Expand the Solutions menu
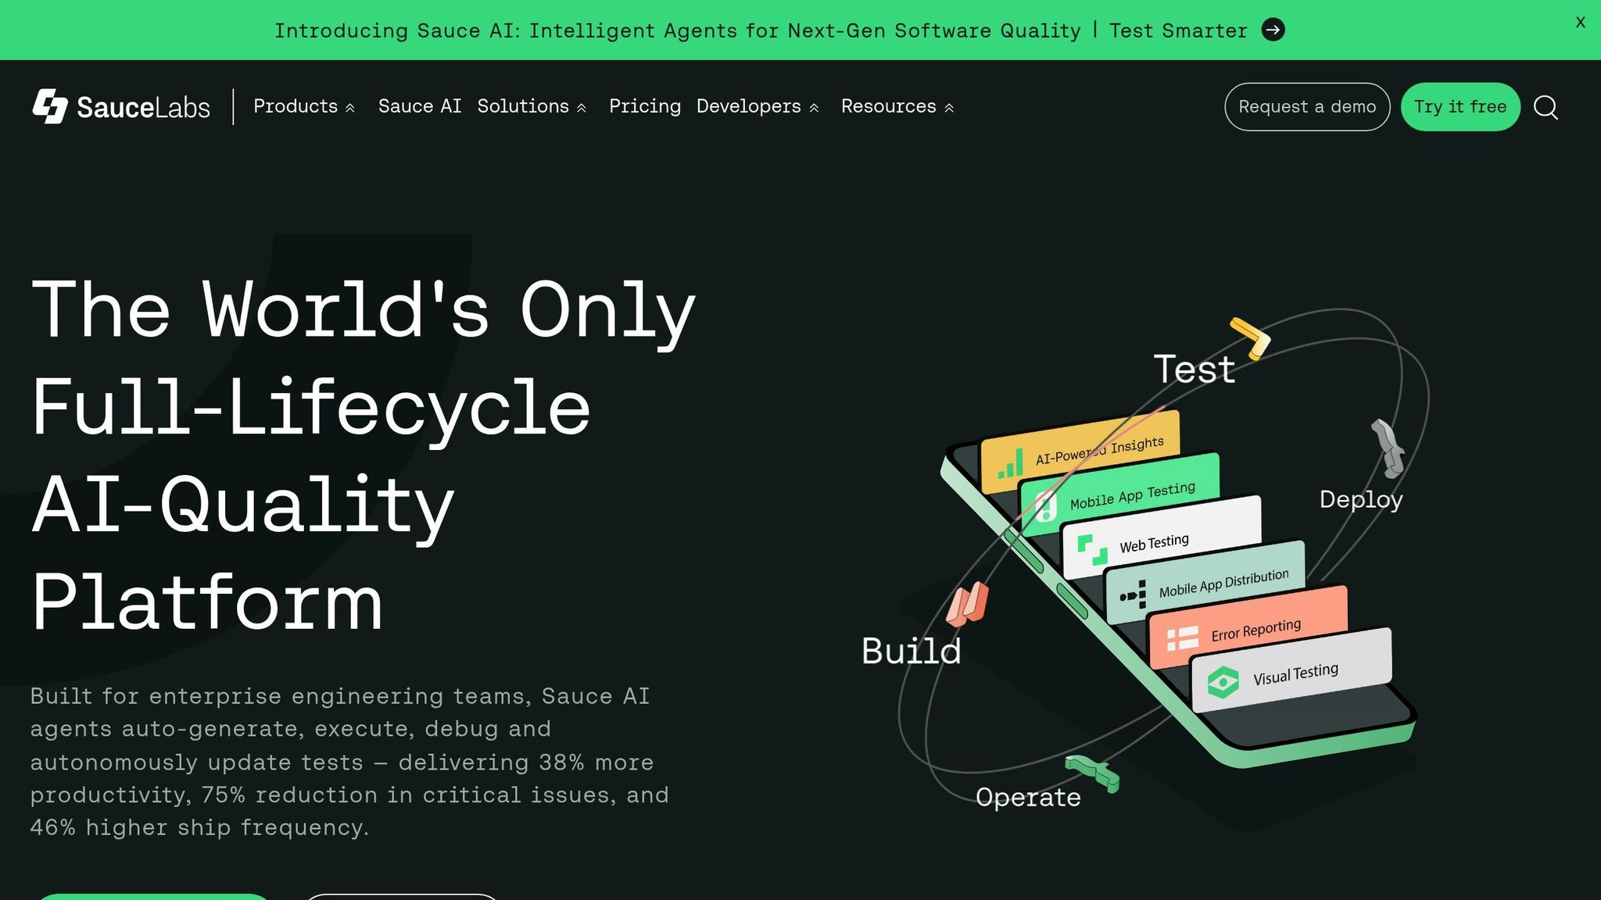The width and height of the screenshot is (1601, 900). click(532, 106)
